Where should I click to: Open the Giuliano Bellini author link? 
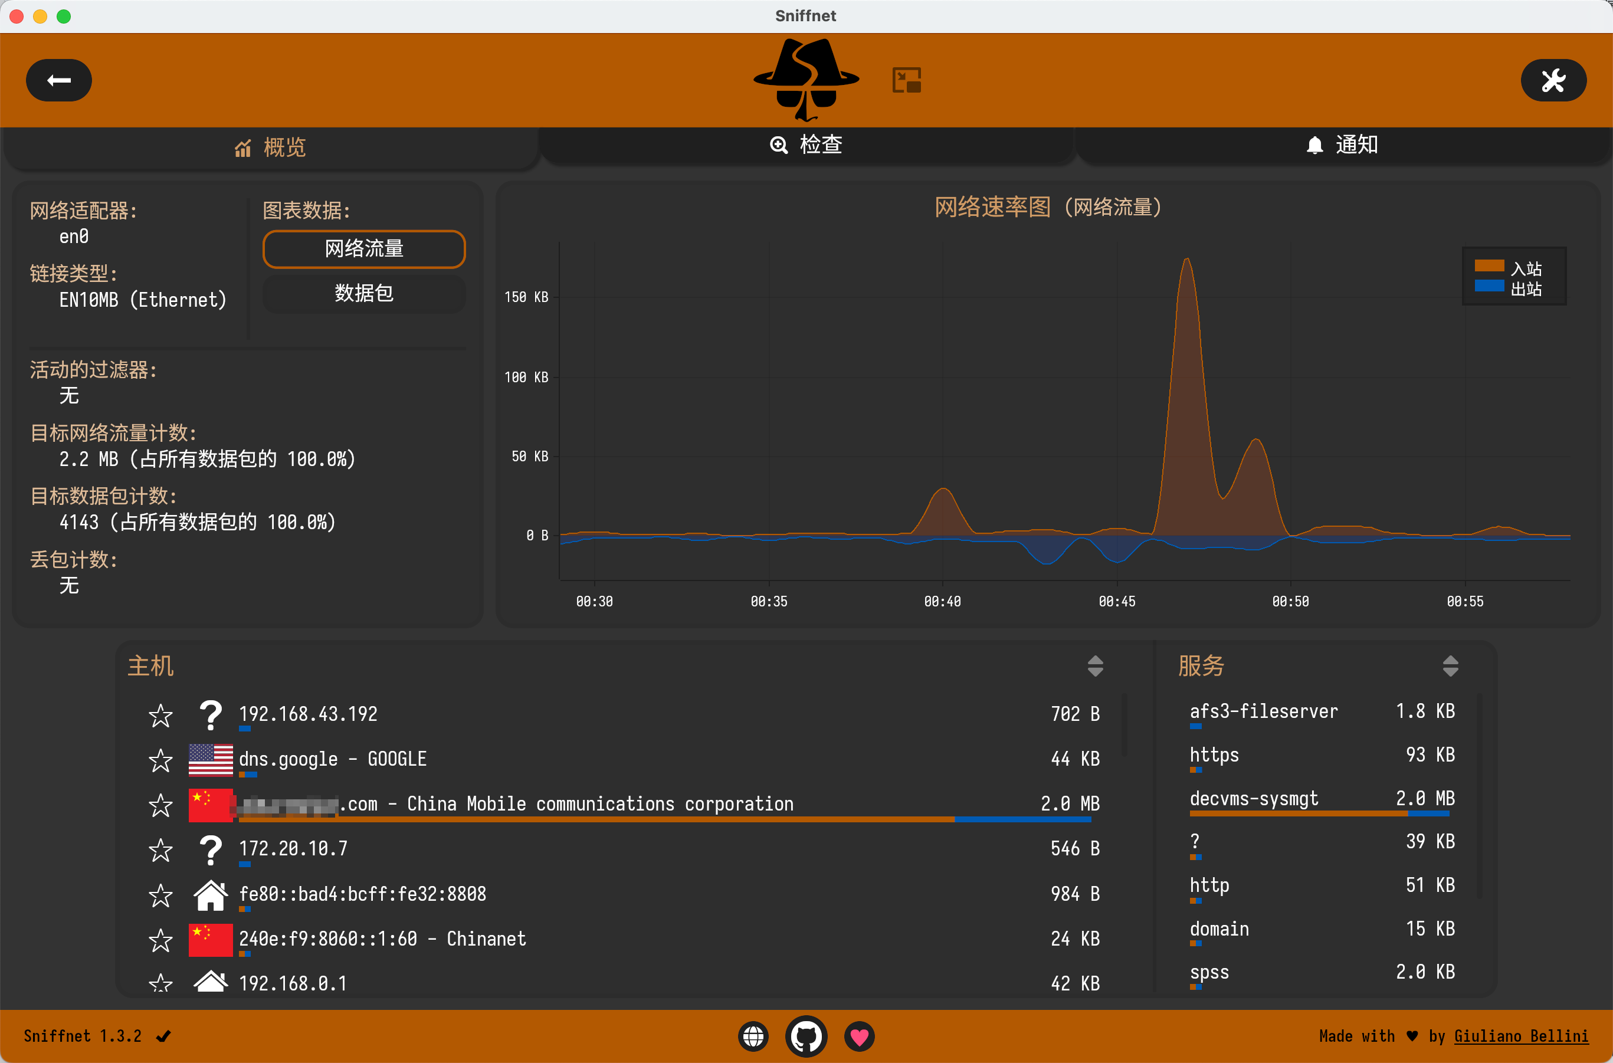[1521, 1036]
